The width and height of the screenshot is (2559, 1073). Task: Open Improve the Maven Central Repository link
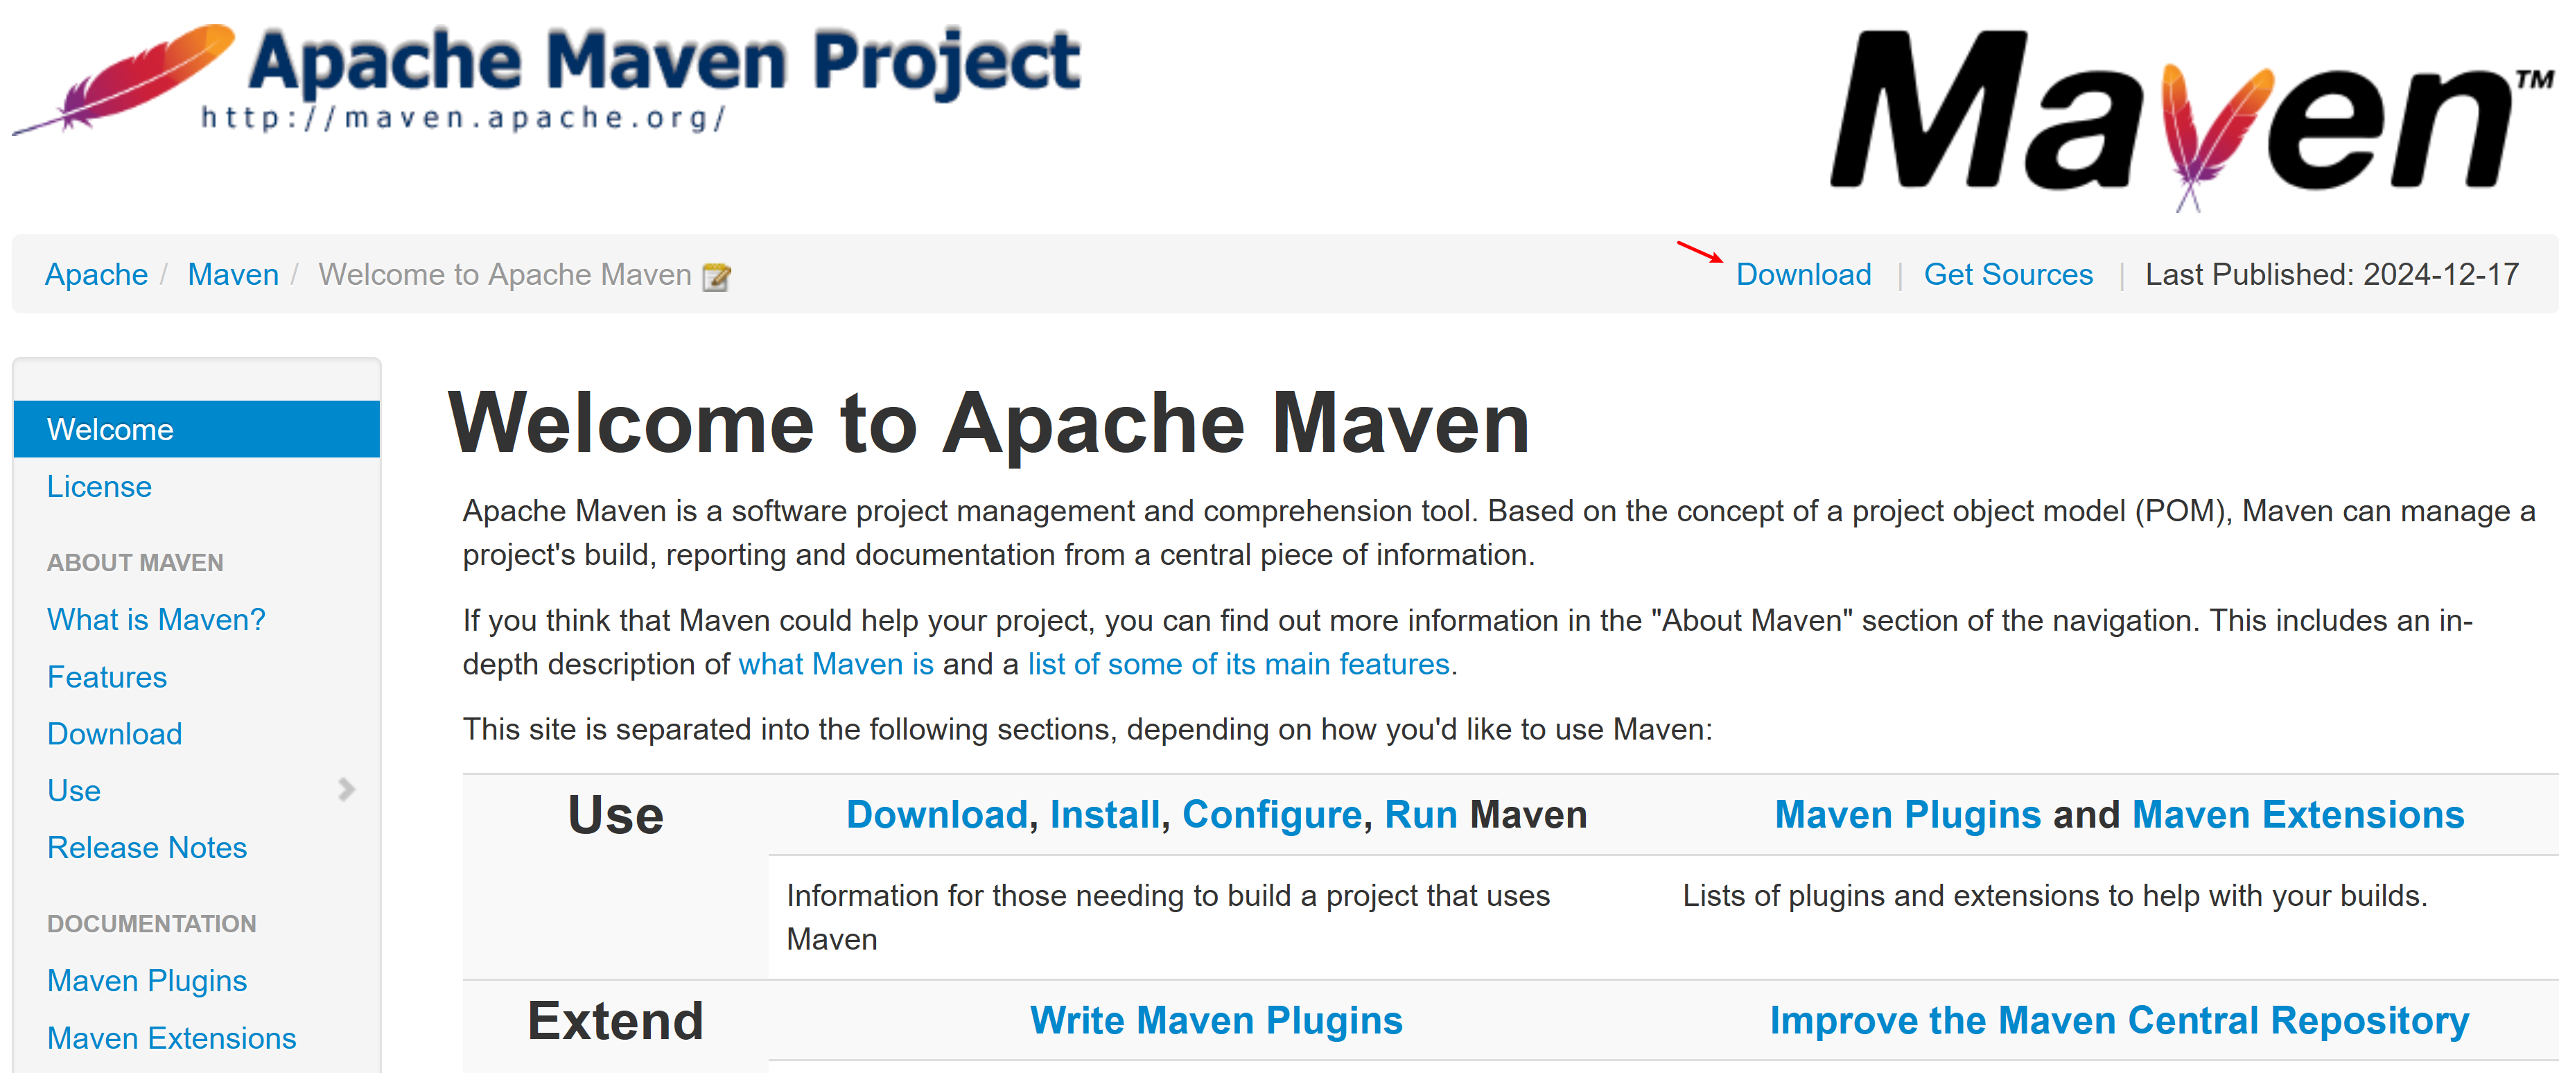(2119, 1020)
